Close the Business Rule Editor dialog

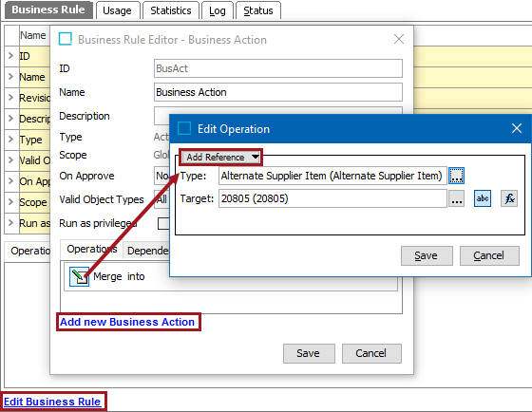[399, 39]
